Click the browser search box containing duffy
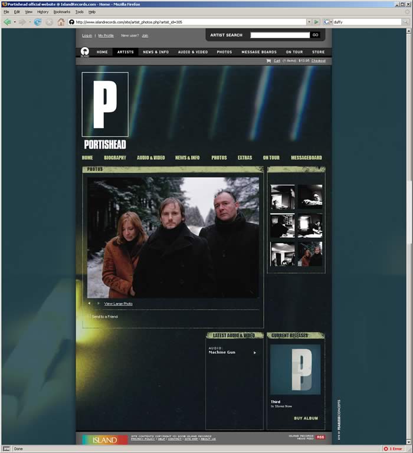The height and width of the screenshot is (453, 413). [x=367, y=22]
